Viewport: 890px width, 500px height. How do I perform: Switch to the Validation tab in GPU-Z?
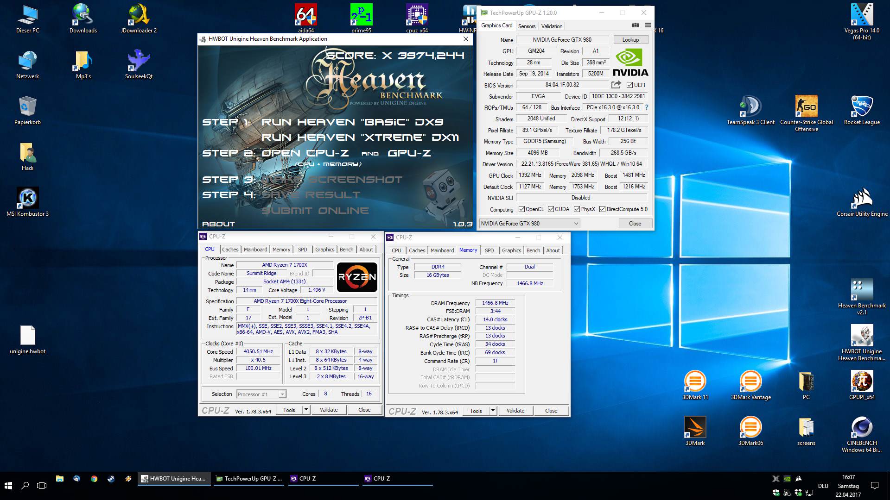[552, 26]
